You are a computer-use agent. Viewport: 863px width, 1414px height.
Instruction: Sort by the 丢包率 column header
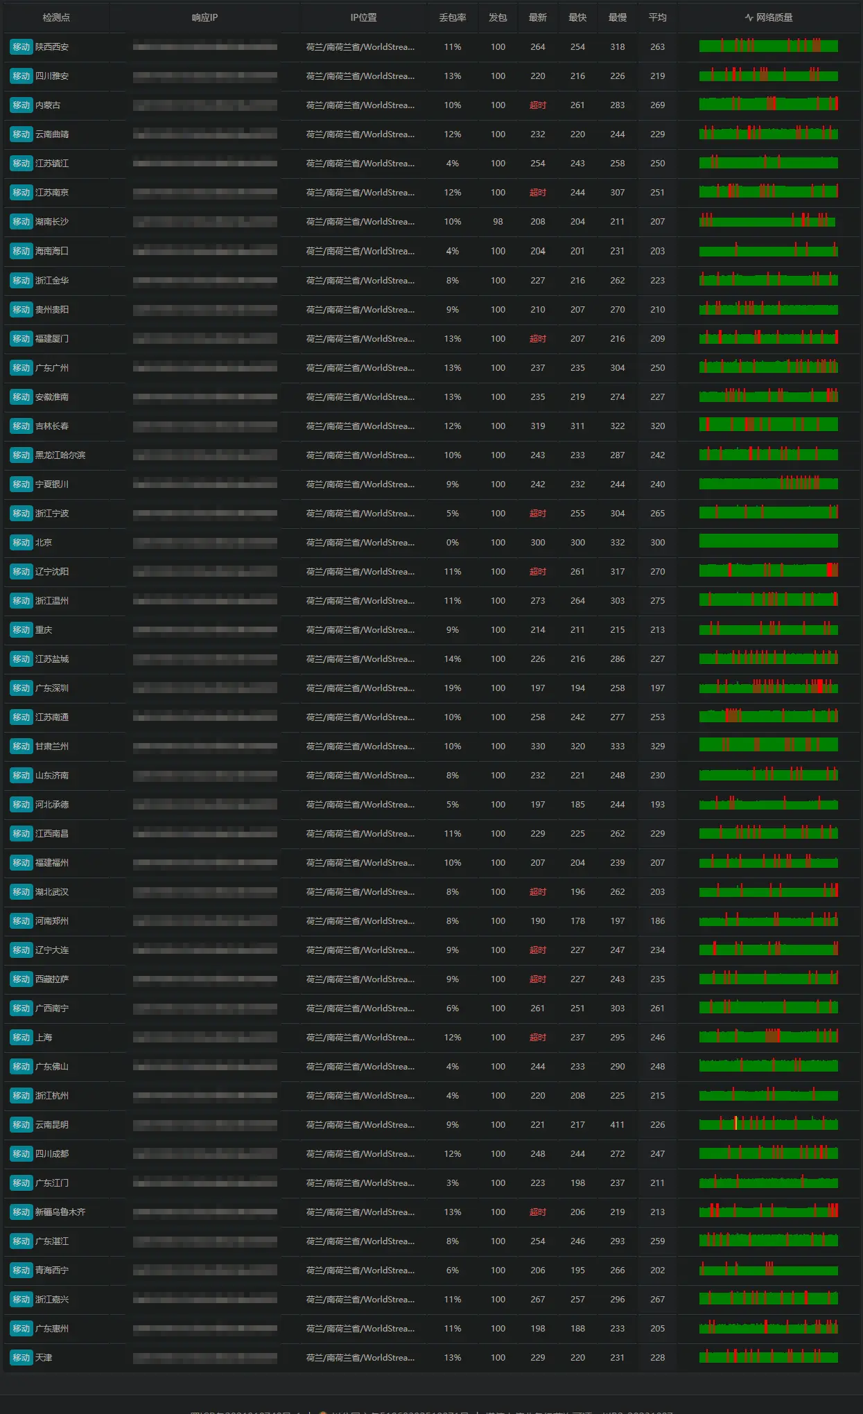coord(452,17)
